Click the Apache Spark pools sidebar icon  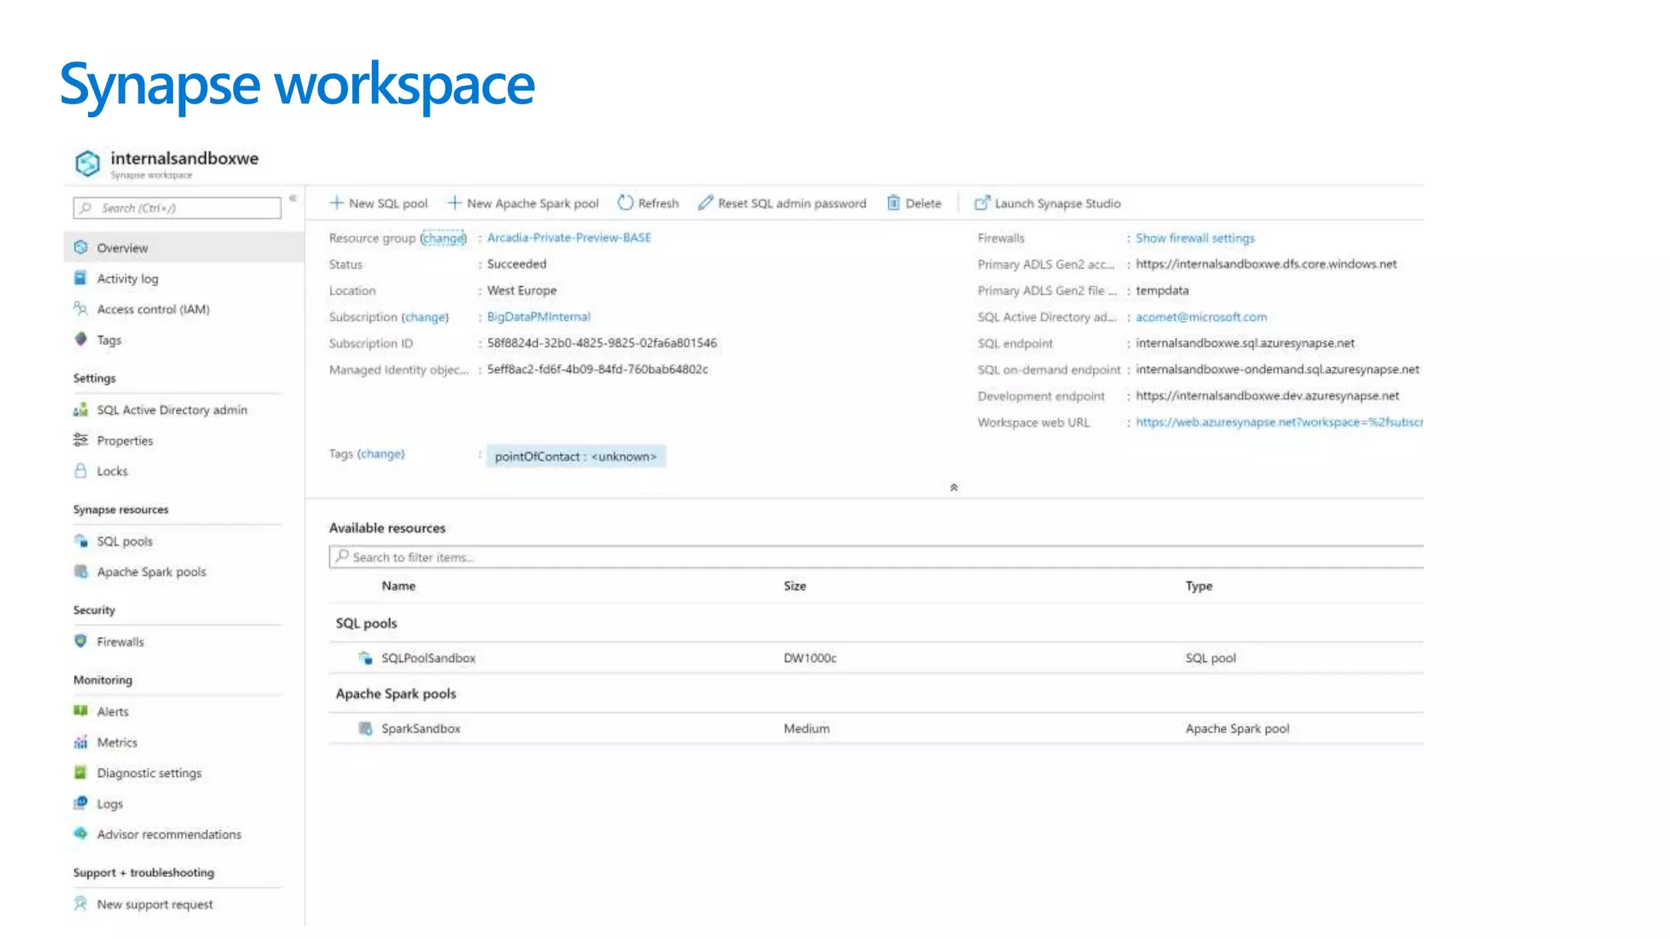pyautogui.click(x=81, y=571)
